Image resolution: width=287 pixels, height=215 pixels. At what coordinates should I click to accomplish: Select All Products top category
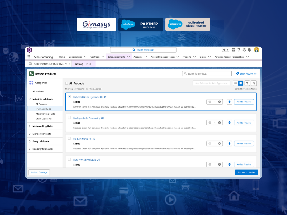pos(38,91)
